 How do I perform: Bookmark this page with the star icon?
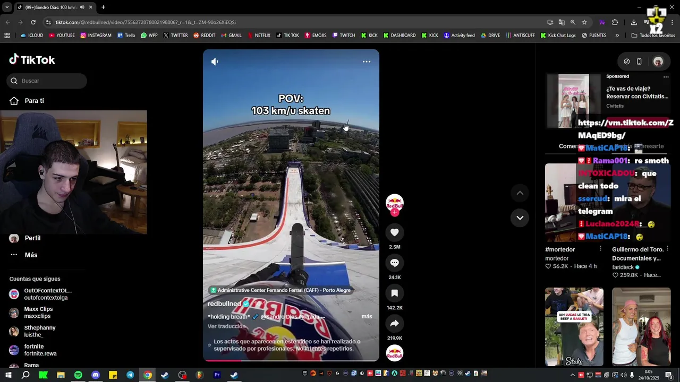(x=584, y=22)
